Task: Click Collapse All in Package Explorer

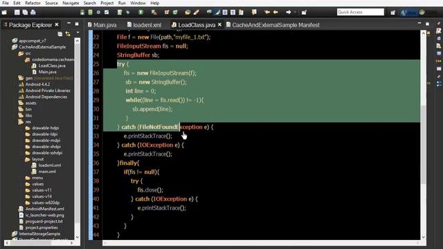Action: coord(60,34)
